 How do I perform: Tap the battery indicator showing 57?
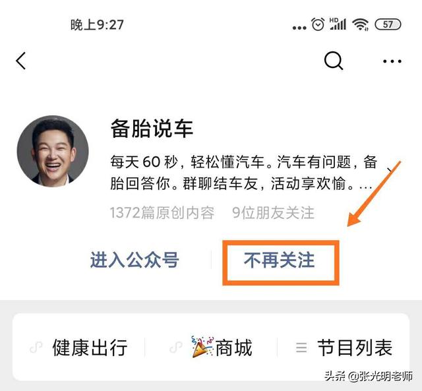coord(388,24)
